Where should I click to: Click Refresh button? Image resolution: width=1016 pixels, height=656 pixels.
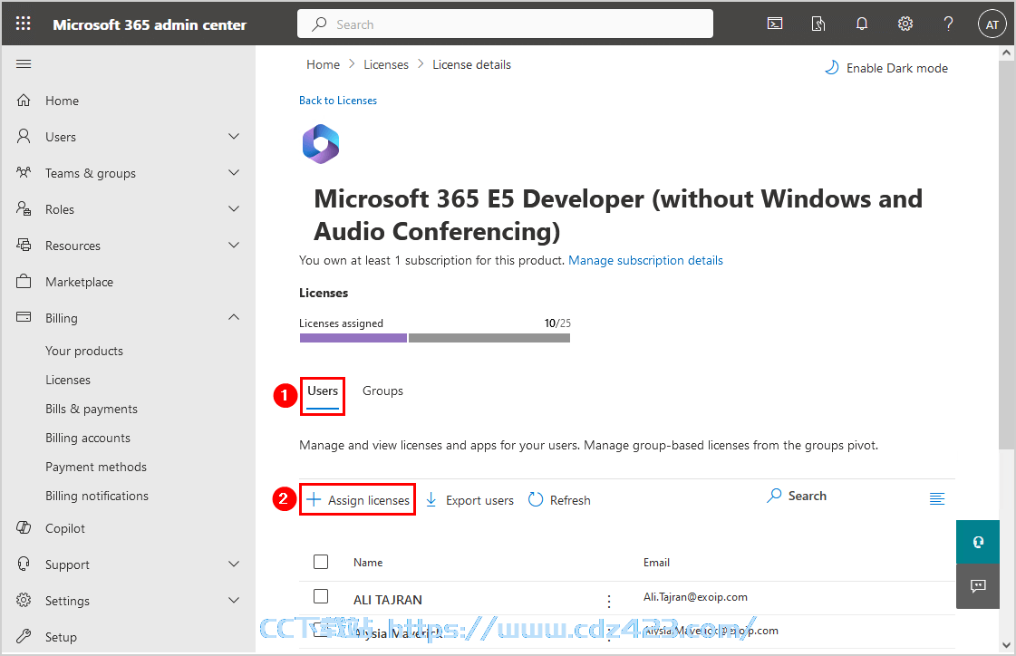pyautogui.click(x=560, y=500)
